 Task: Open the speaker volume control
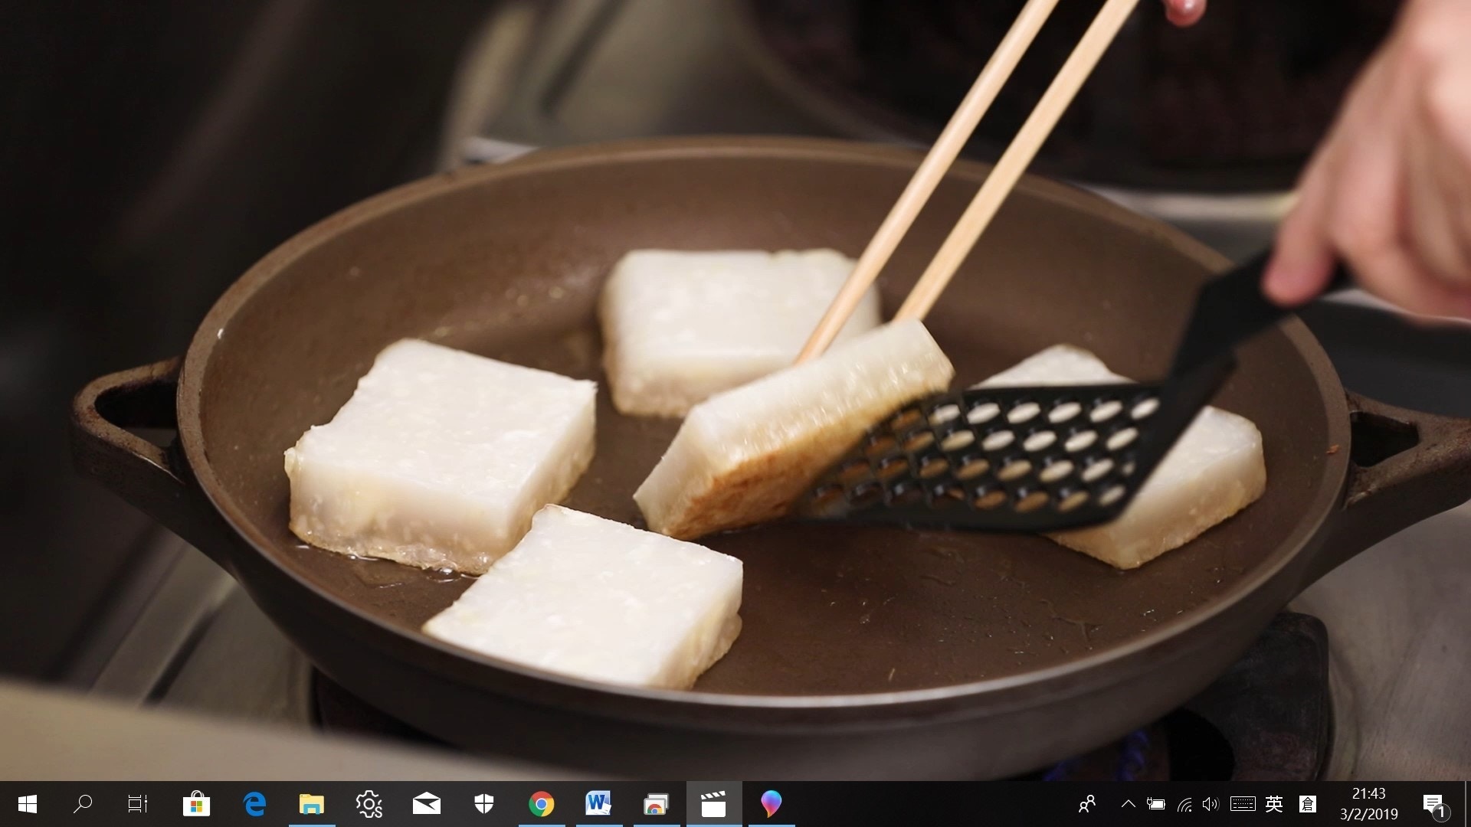(x=1210, y=804)
